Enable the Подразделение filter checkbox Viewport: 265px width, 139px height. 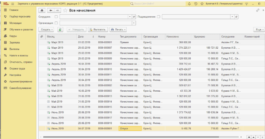[x=159, y=17]
